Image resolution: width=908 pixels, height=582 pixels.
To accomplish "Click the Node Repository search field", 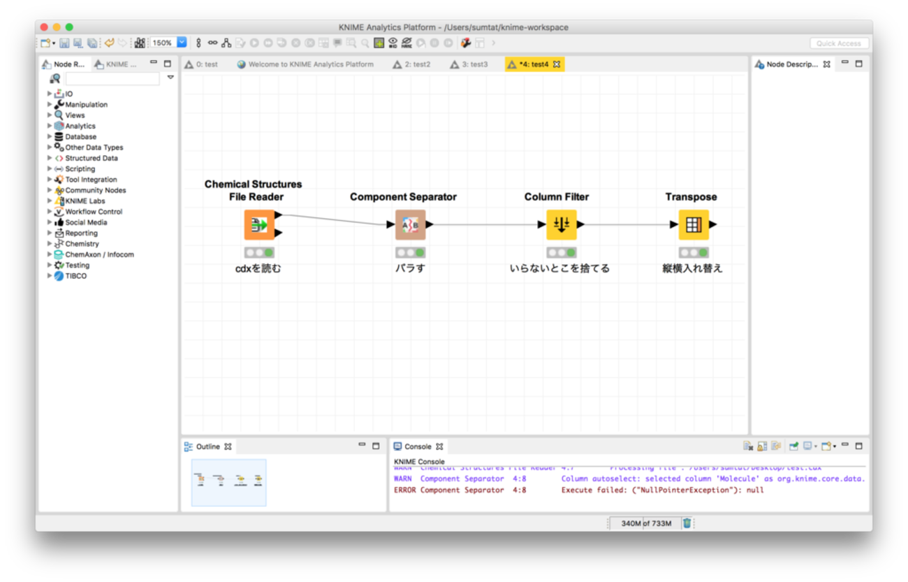I will tap(112, 79).
